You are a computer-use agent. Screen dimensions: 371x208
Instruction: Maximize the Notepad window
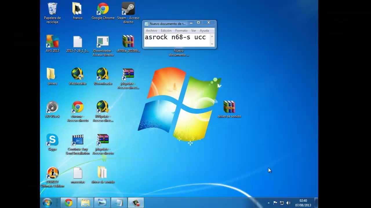[199, 23]
